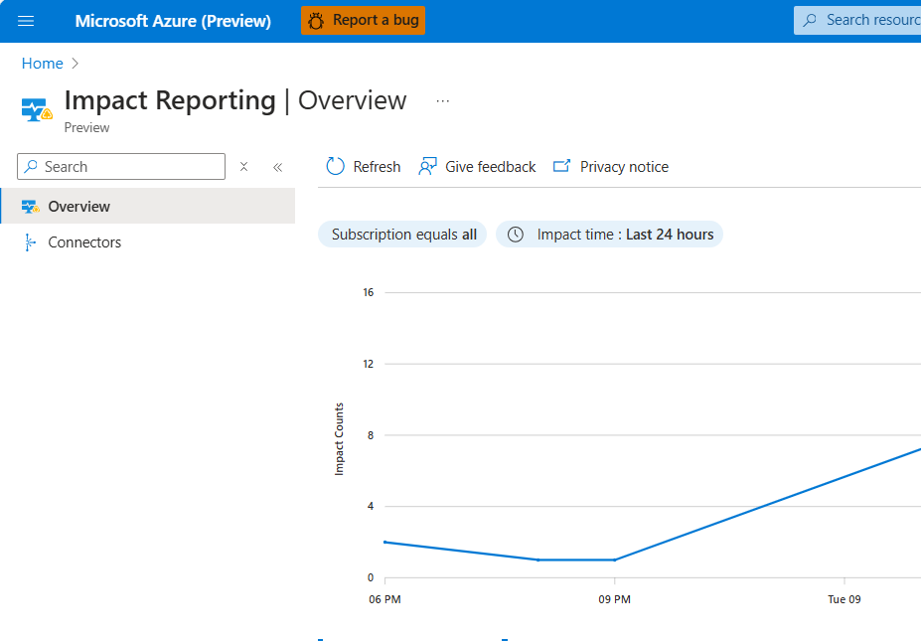Viewport: 921px width, 641px height.
Task: Navigate back using the Home link
Action: pyautogui.click(x=41, y=63)
